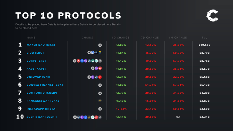Click the Avalanche chain icon in Curve row
Screen dimensions: 233x131
pyautogui.click(x=78, y=61)
